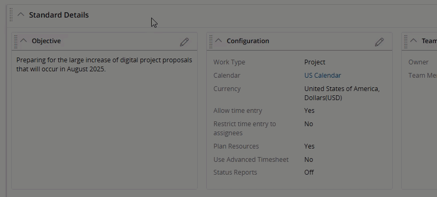This screenshot has height=197, width=437.
Task: Open the US Calendar link
Action: (323, 75)
